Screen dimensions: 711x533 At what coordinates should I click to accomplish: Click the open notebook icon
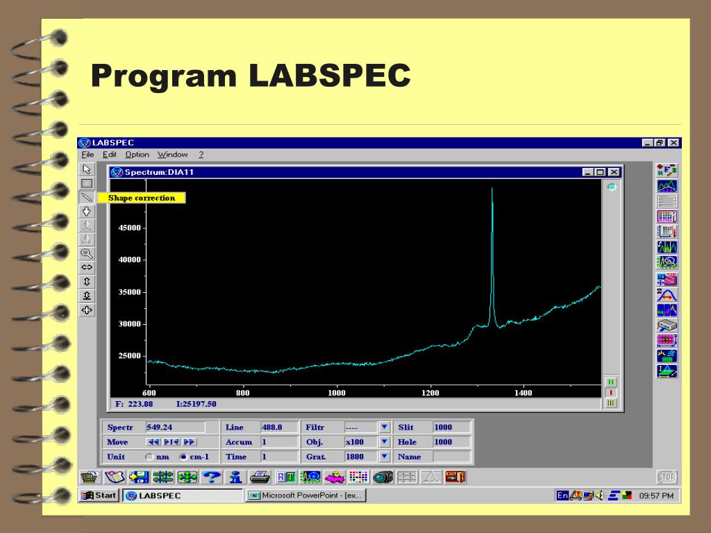[x=115, y=477]
